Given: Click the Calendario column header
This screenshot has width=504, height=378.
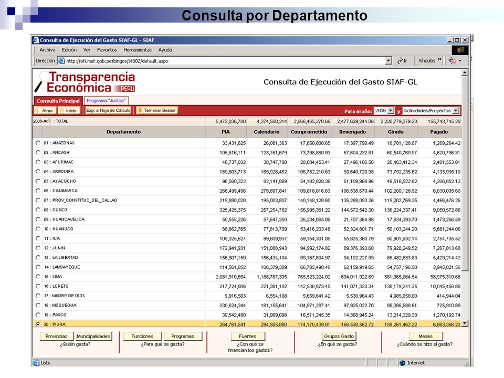Looking at the screenshot, I should [x=267, y=132].
